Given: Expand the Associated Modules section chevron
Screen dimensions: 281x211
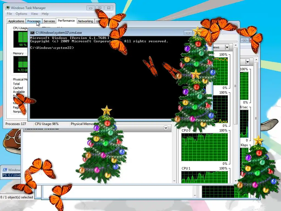Looking at the screenshot, I should pyautogui.click(x=166, y=128).
